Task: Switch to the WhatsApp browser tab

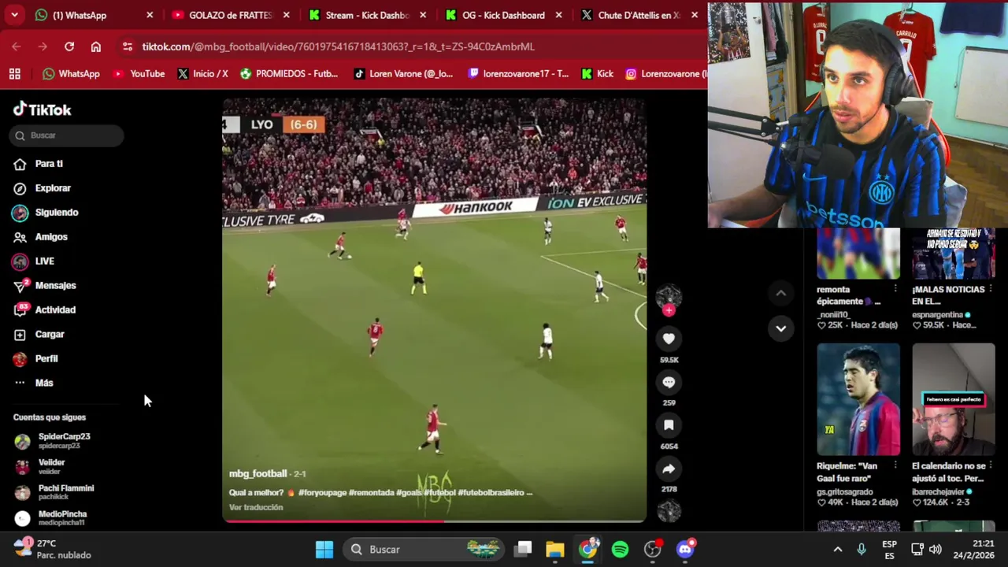Action: 79,15
